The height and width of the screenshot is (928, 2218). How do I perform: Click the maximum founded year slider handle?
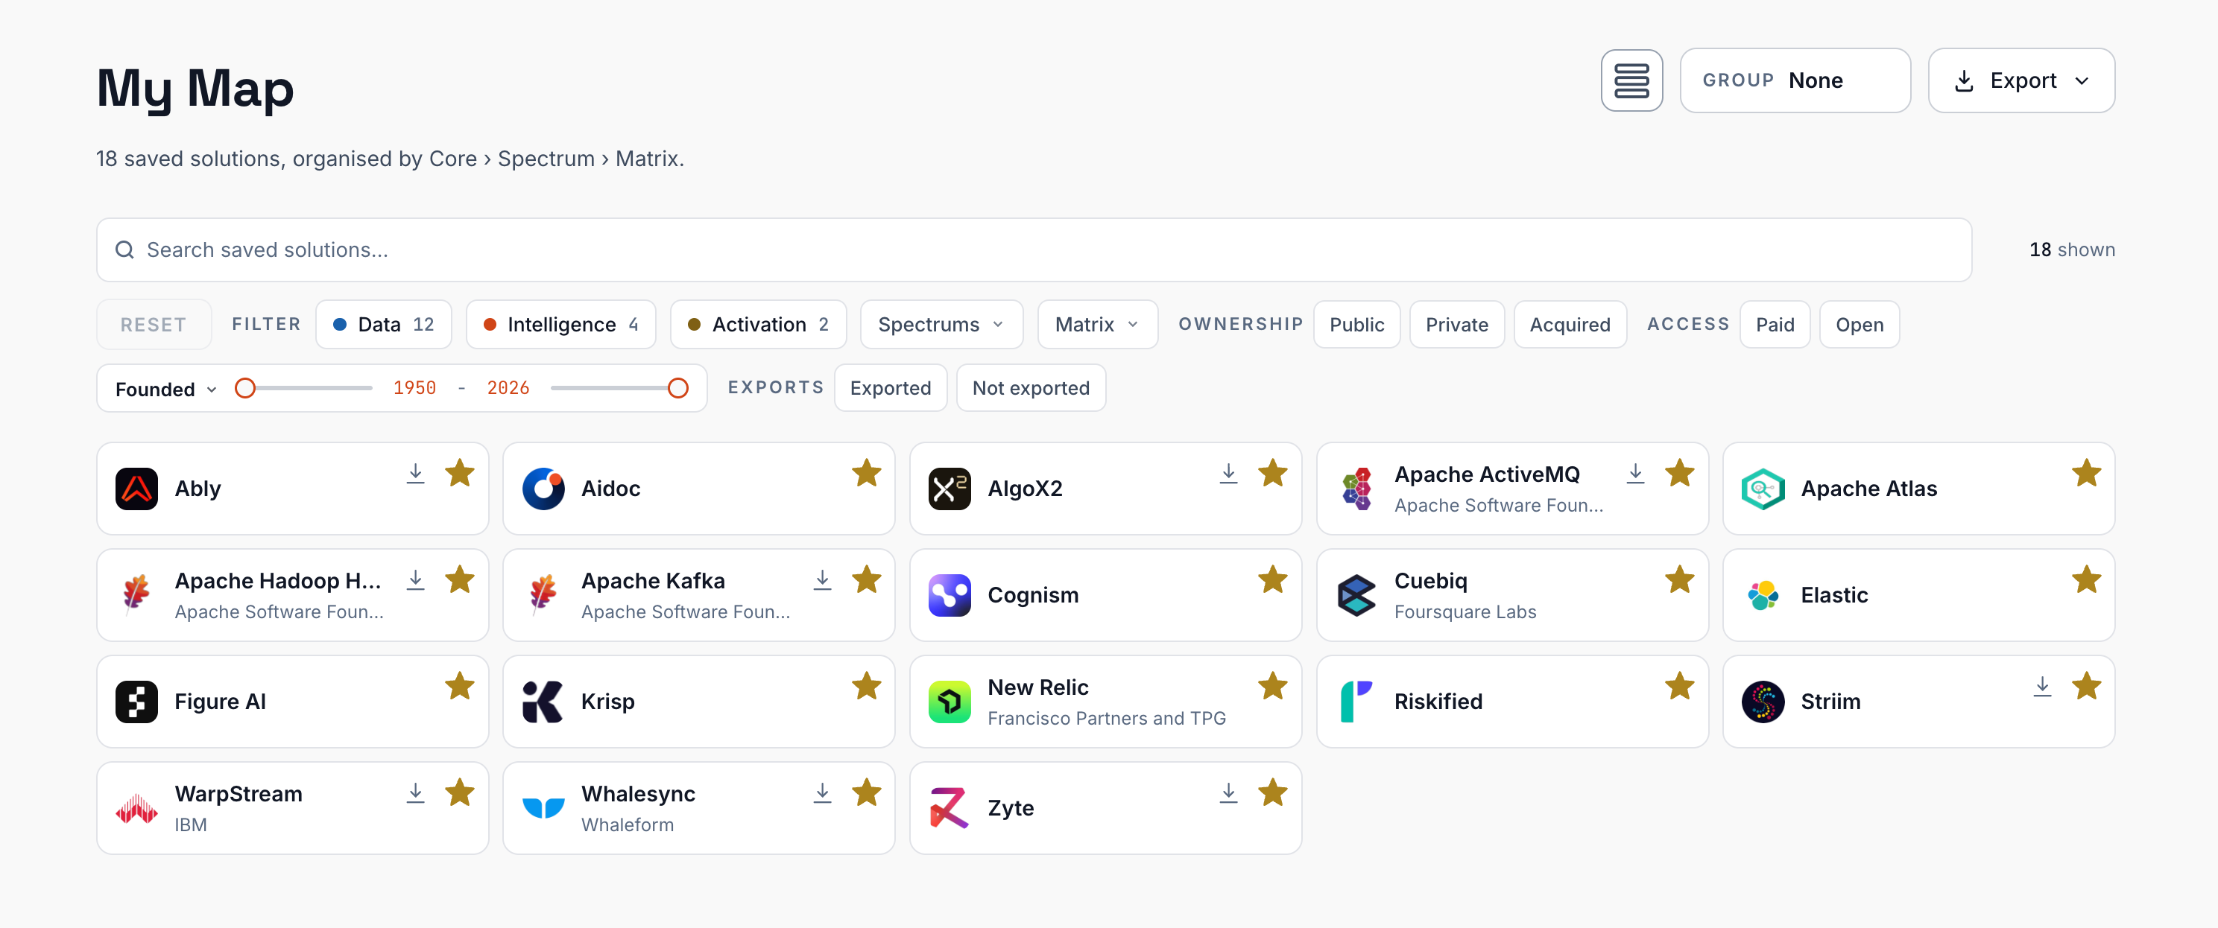tap(678, 389)
